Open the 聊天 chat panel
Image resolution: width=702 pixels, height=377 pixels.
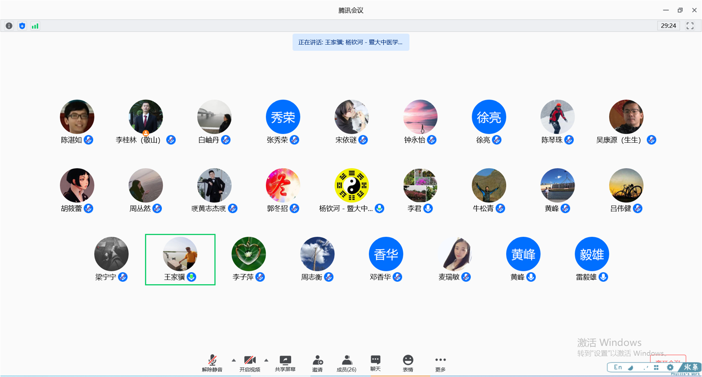pyautogui.click(x=376, y=363)
